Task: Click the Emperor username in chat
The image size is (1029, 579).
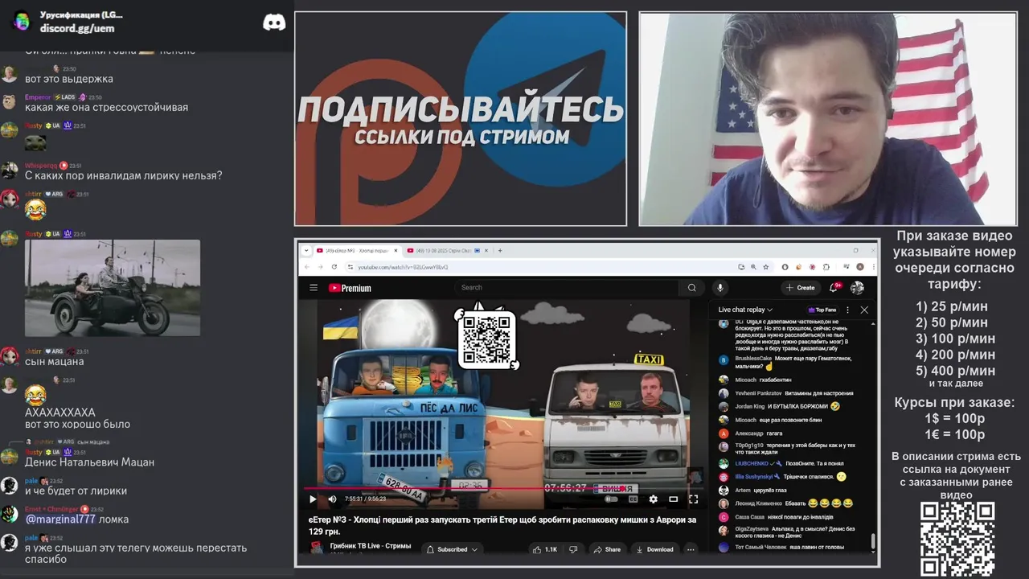Action: click(x=38, y=97)
